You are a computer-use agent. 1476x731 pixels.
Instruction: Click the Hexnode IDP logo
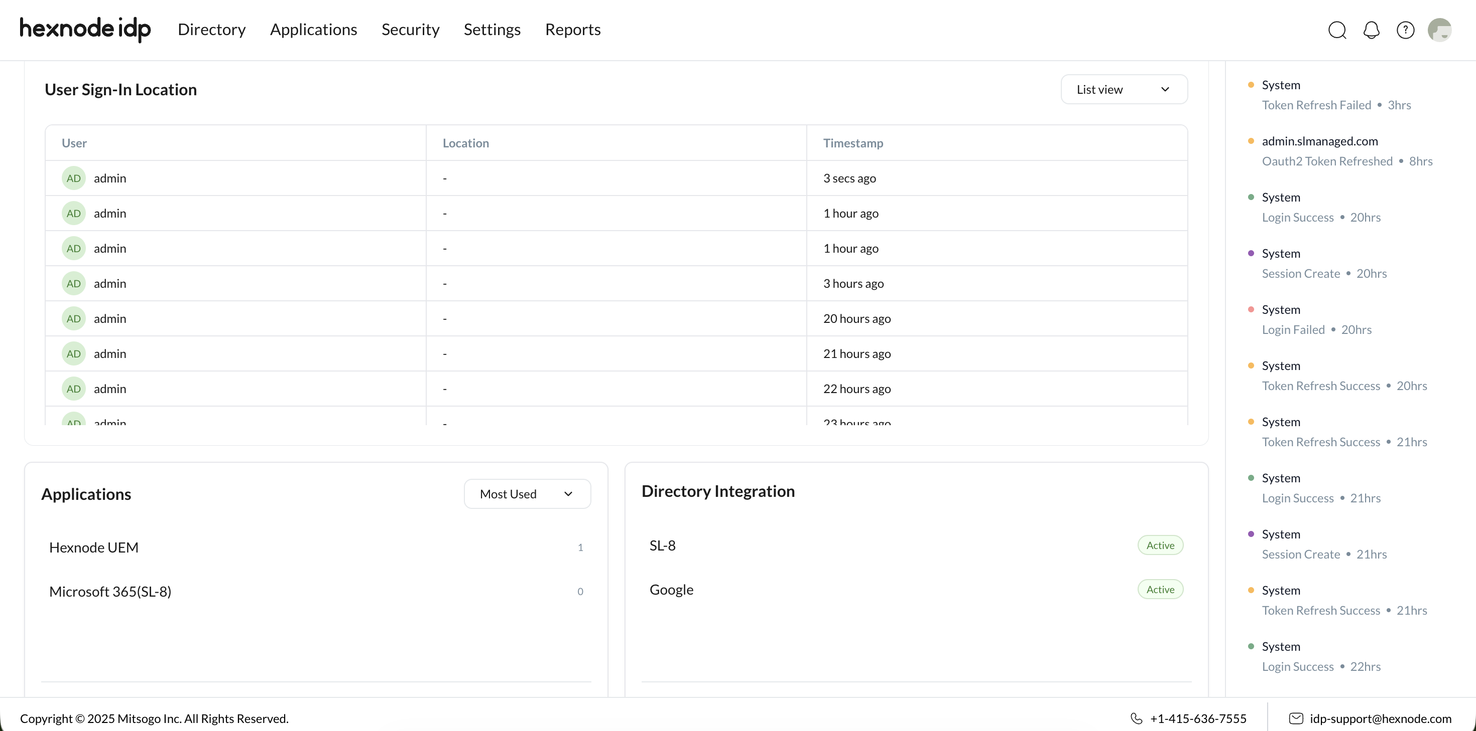click(85, 29)
